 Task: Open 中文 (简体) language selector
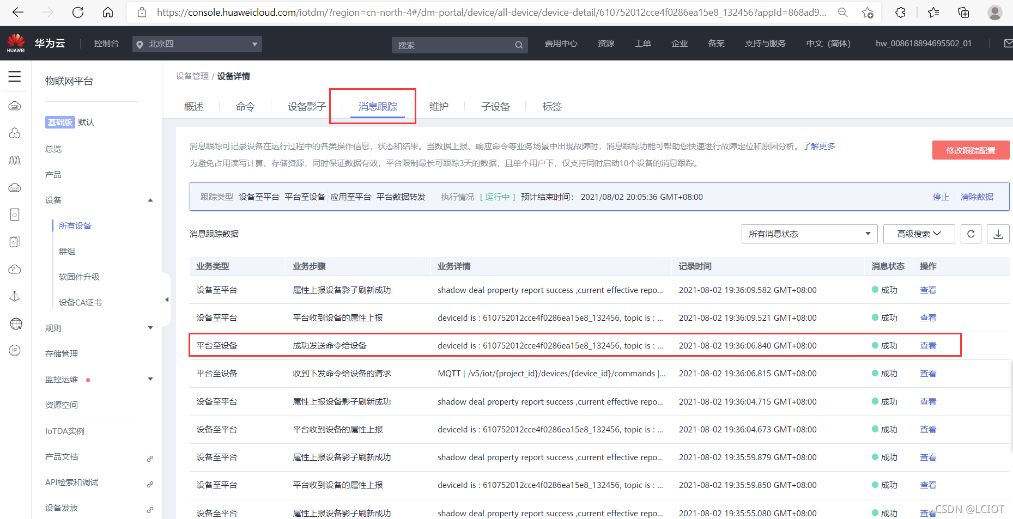click(828, 44)
